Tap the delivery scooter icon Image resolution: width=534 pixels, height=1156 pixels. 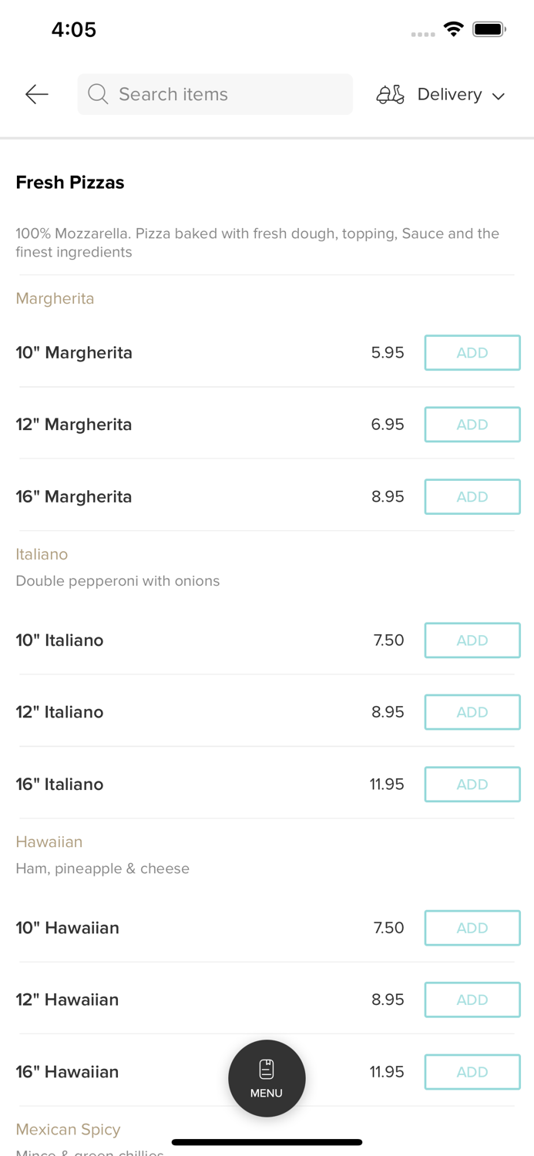pos(390,94)
